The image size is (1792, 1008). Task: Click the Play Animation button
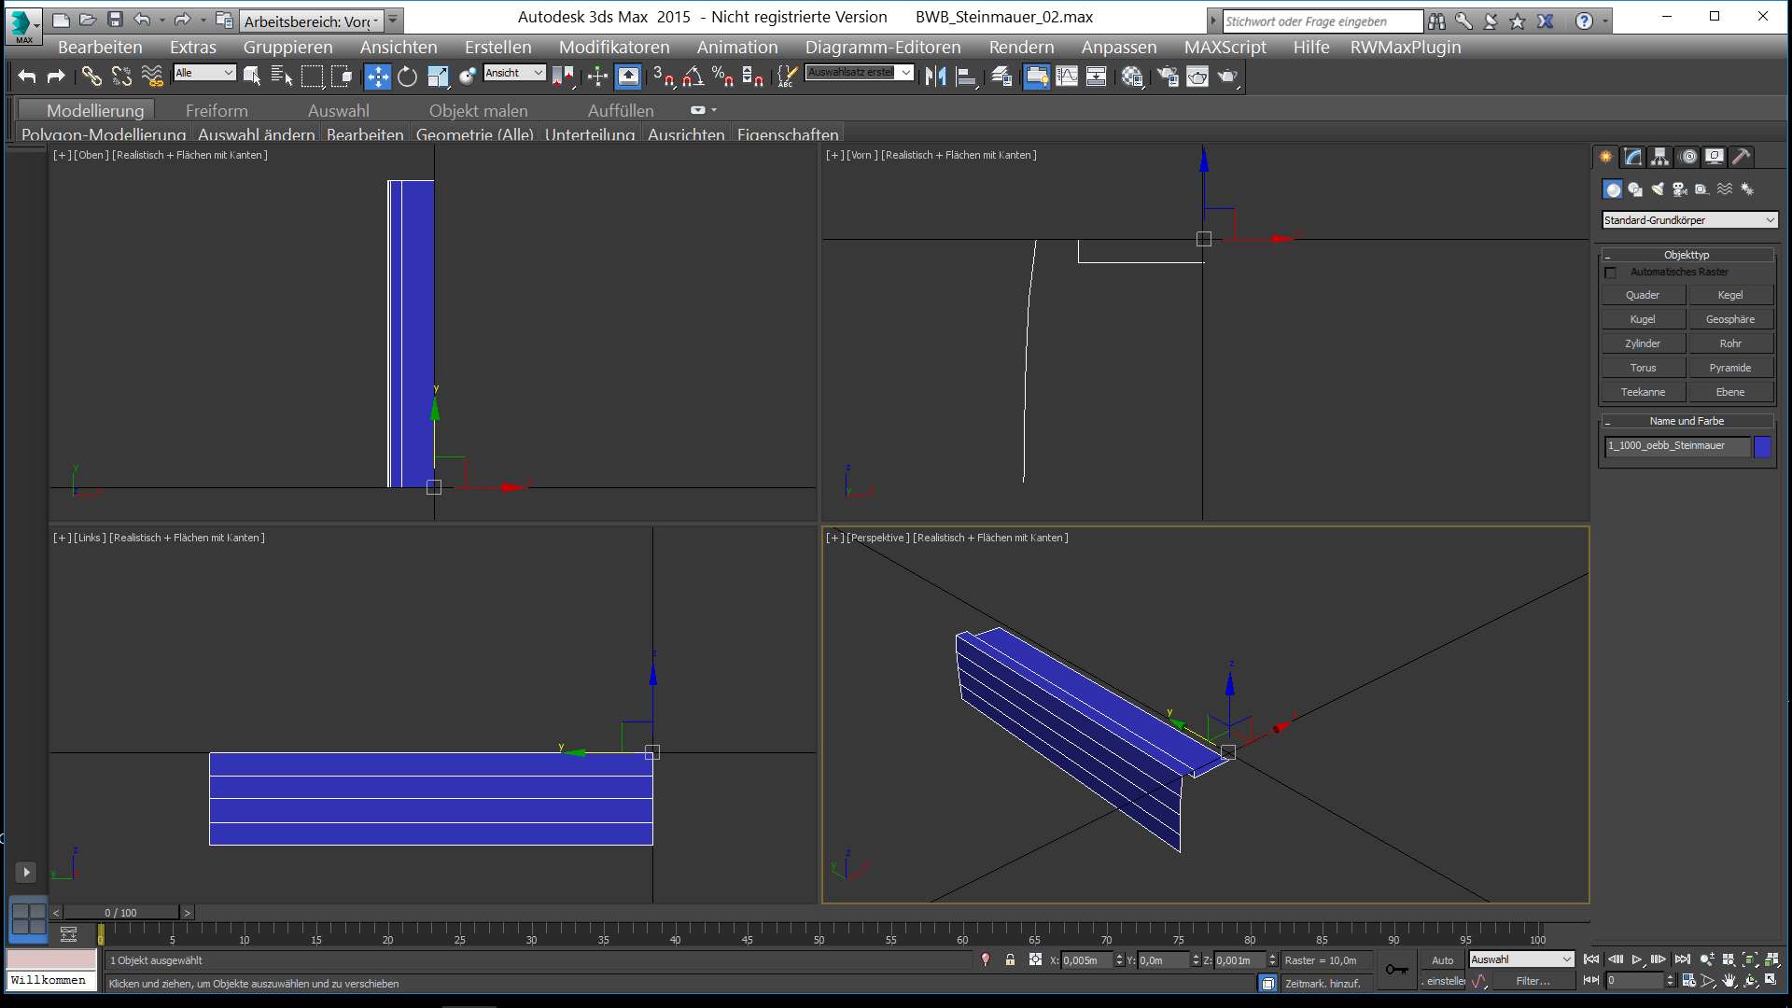pos(1636,959)
